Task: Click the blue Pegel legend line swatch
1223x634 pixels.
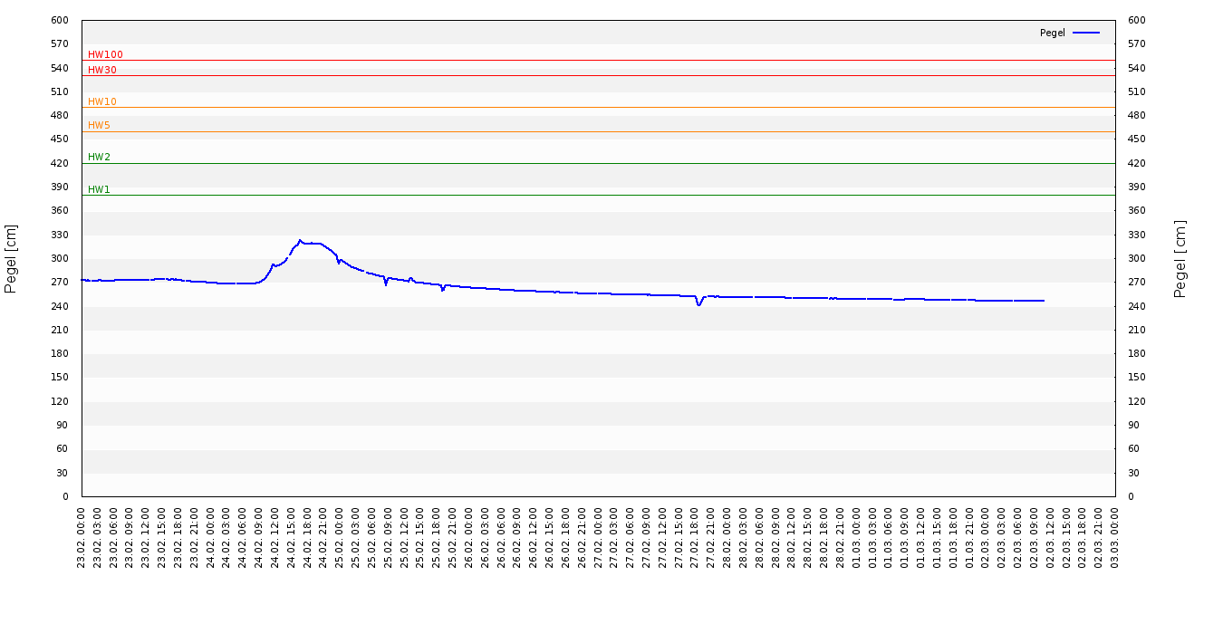Action: pos(1086,33)
